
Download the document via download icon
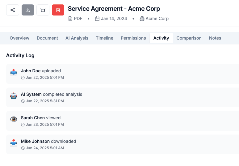coord(28,10)
